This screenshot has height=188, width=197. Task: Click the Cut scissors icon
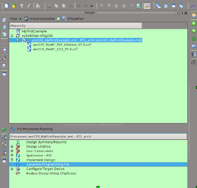(x=49, y=6)
